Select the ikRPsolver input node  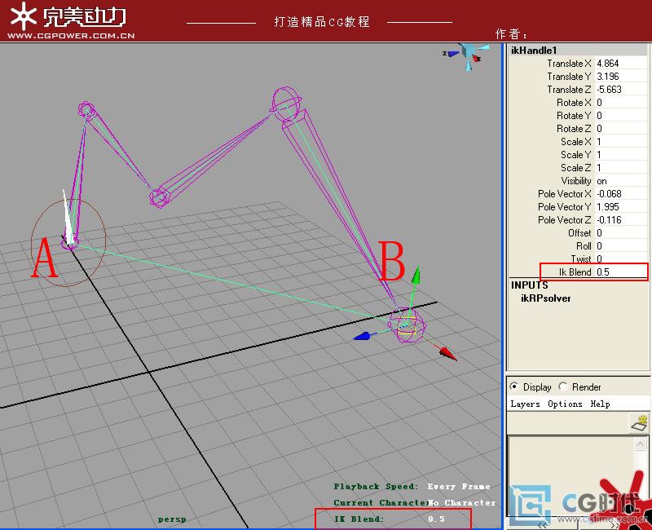(x=545, y=298)
